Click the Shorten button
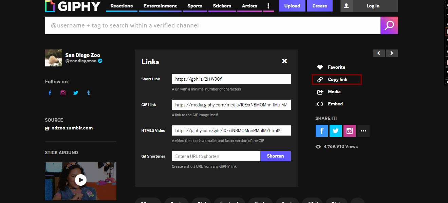Viewport: 448px width, 203px height. tap(276, 156)
